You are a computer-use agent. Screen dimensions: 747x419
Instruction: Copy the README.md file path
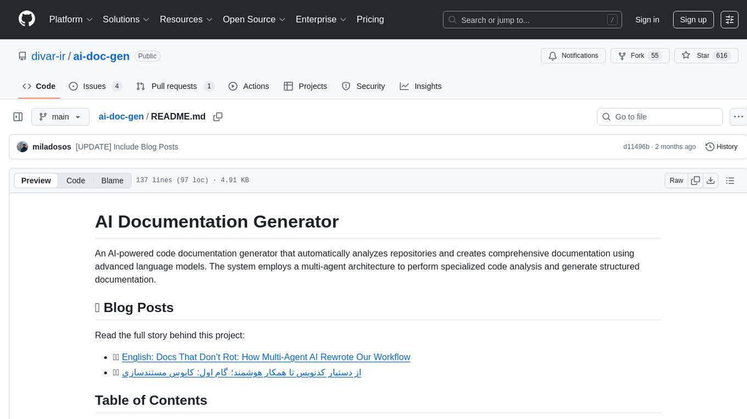218,117
